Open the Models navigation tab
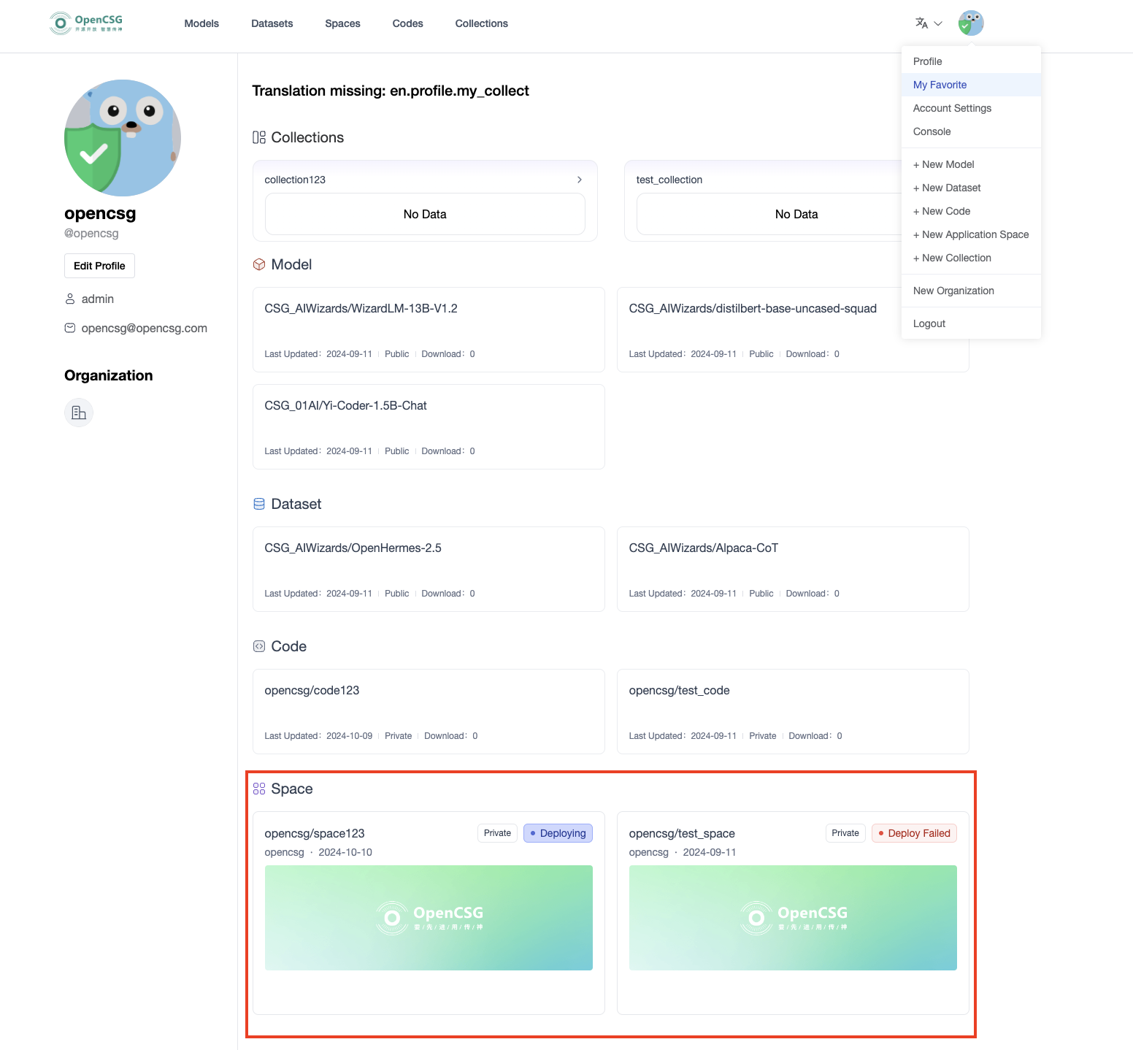 pos(201,23)
